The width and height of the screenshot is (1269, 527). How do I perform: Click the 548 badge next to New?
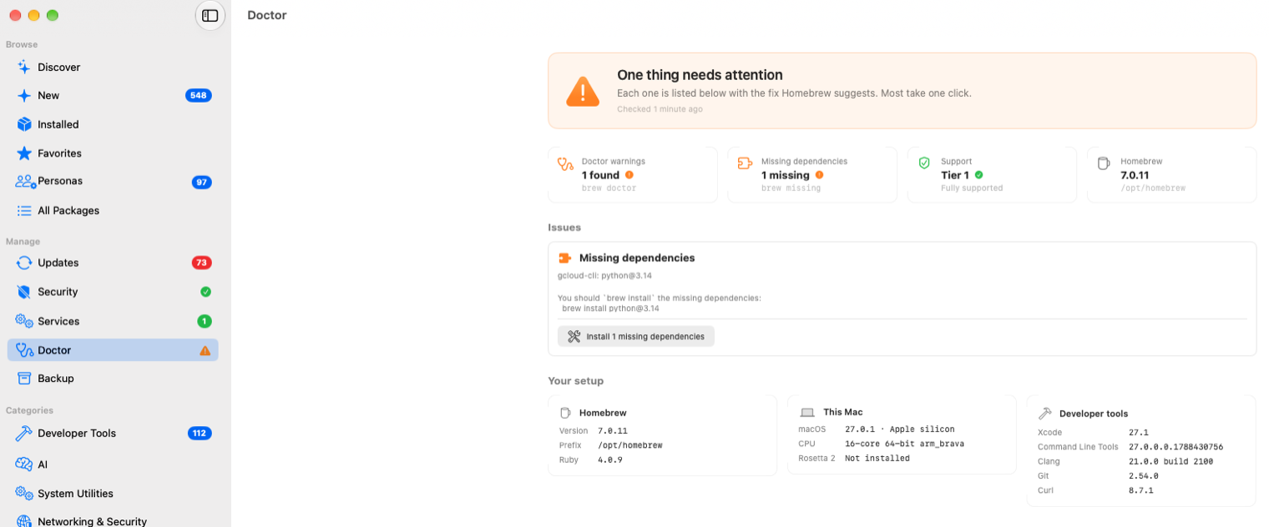(x=199, y=95)
